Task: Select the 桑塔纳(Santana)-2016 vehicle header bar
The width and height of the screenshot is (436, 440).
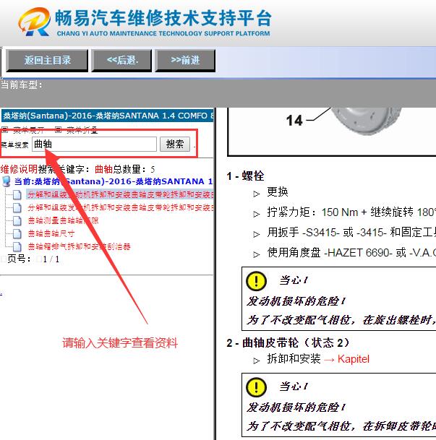Action: pyautogui.click(x=107, y=116)
